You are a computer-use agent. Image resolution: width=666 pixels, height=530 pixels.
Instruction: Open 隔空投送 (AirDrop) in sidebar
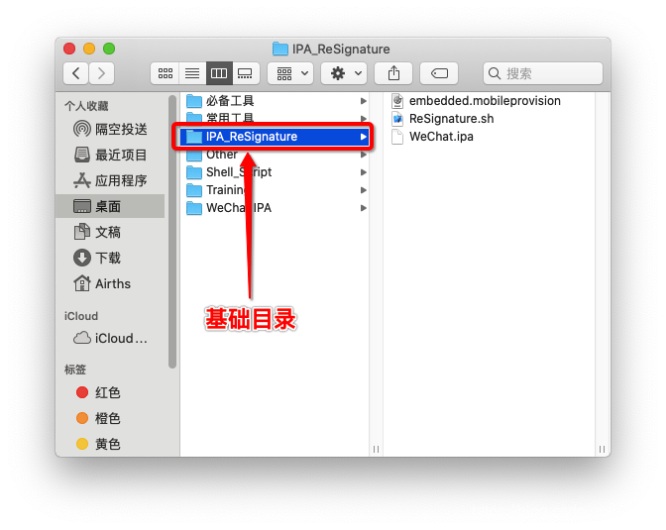click(111, 129)
